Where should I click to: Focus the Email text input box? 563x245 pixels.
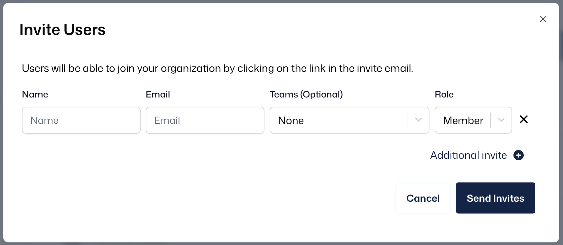tap(205, 120)
